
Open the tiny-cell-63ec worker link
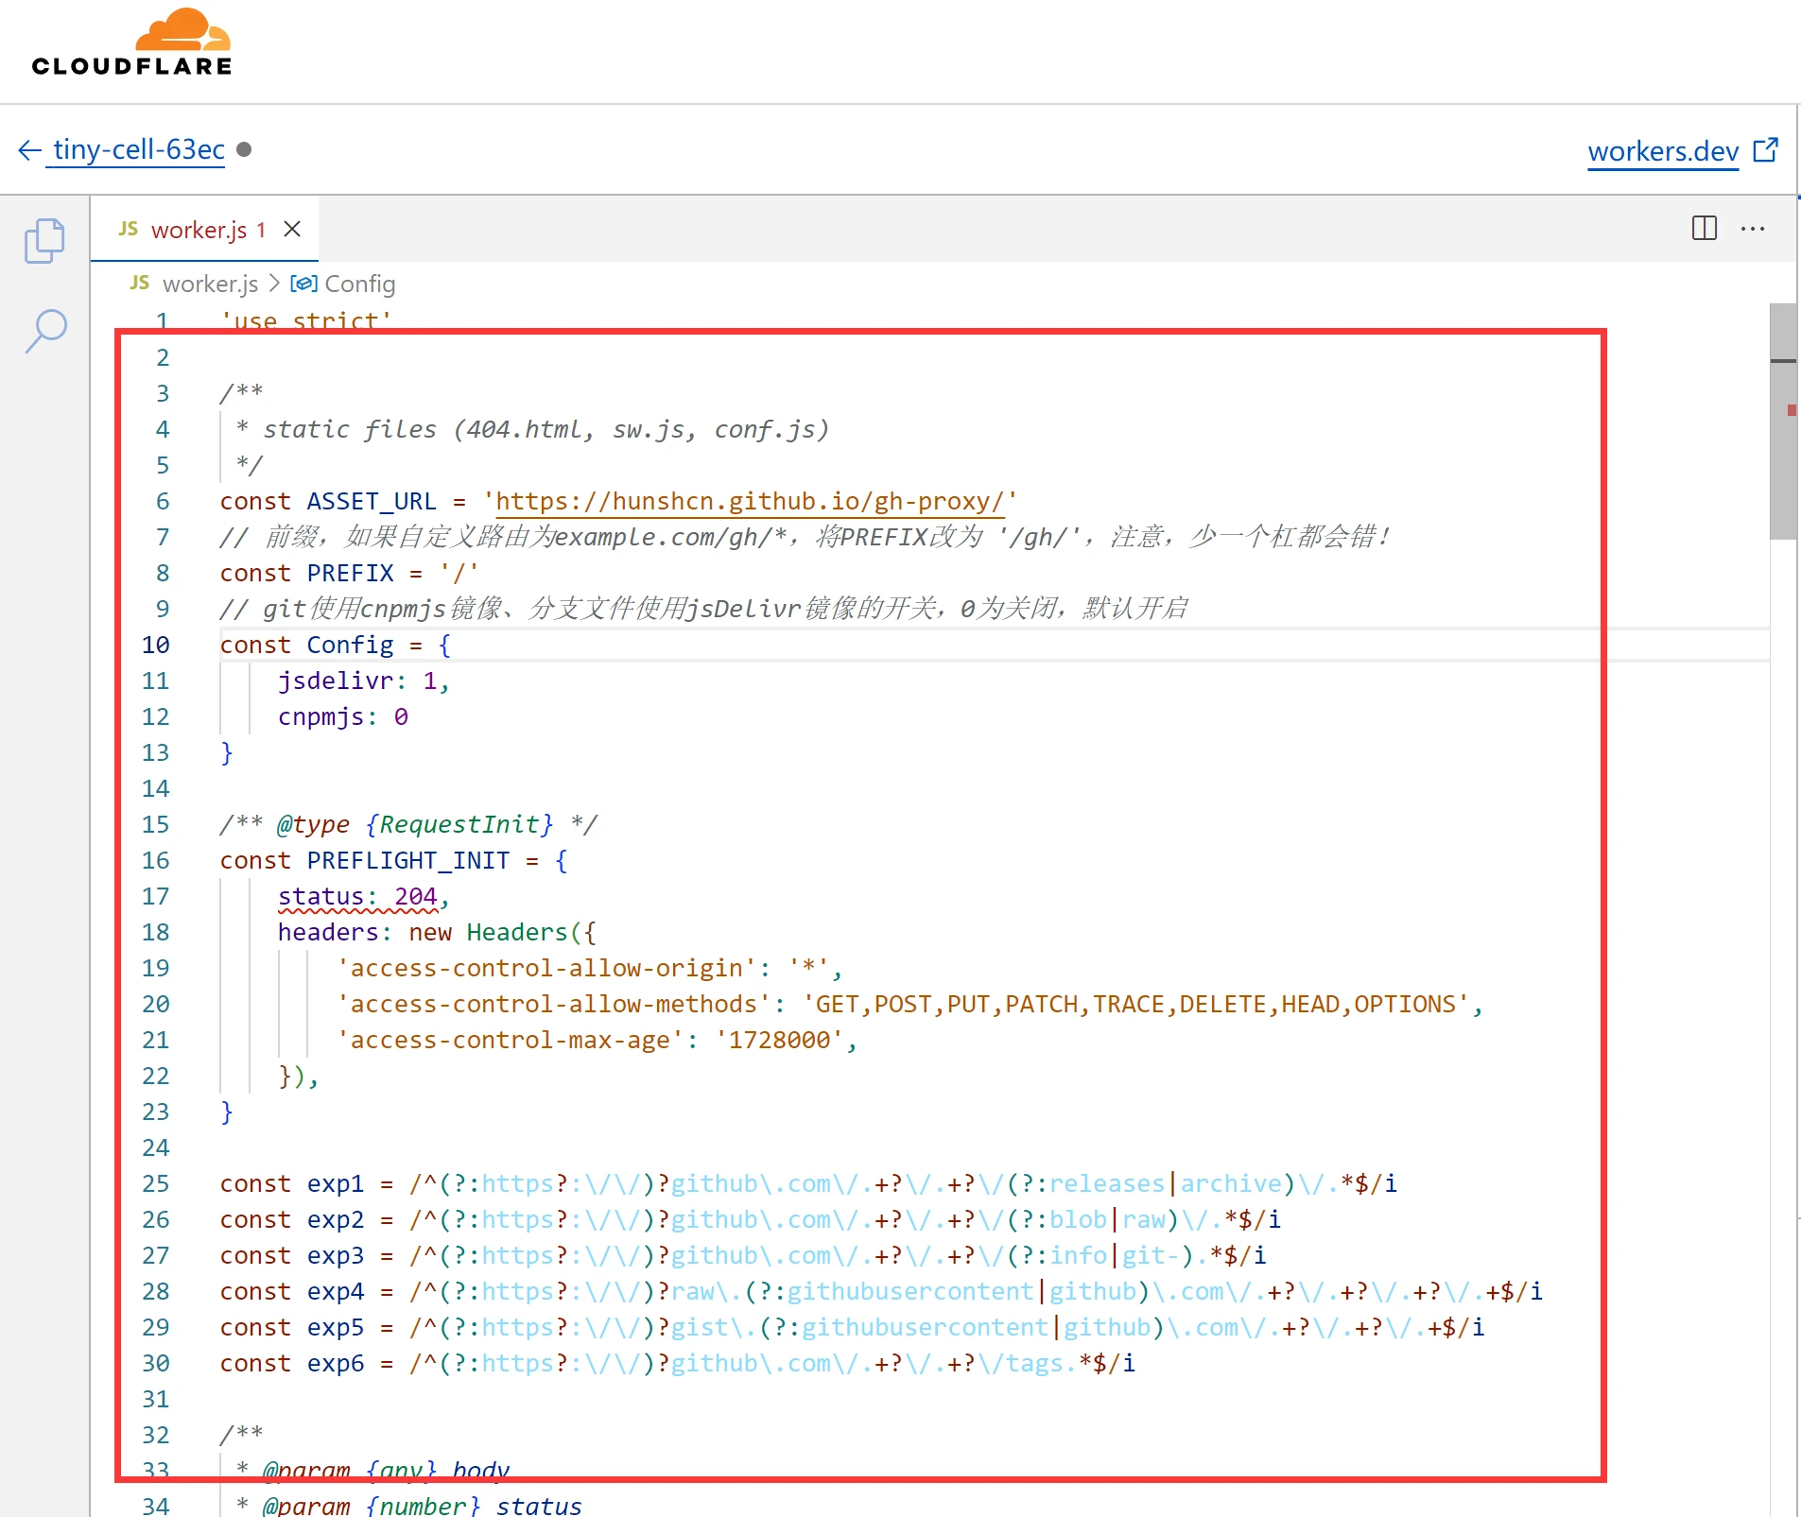click(139, 149)
